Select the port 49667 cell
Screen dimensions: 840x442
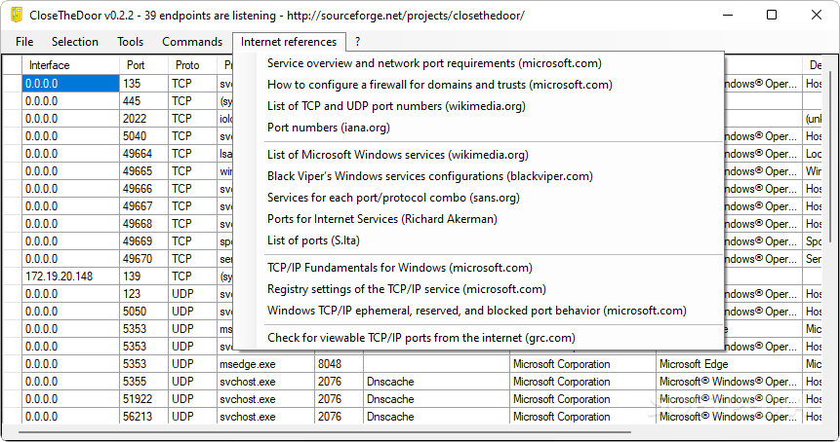pyautogui.click(x=143, y=206)
